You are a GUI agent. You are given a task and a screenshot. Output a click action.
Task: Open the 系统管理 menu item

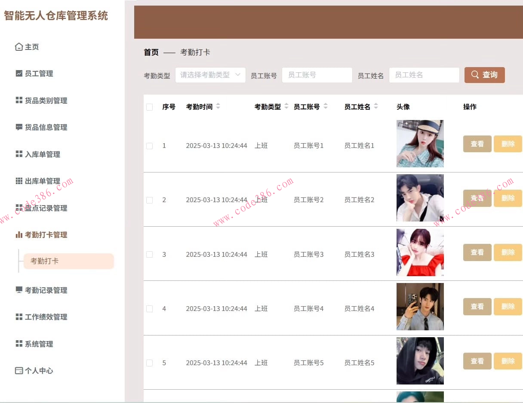coord(18,344)
